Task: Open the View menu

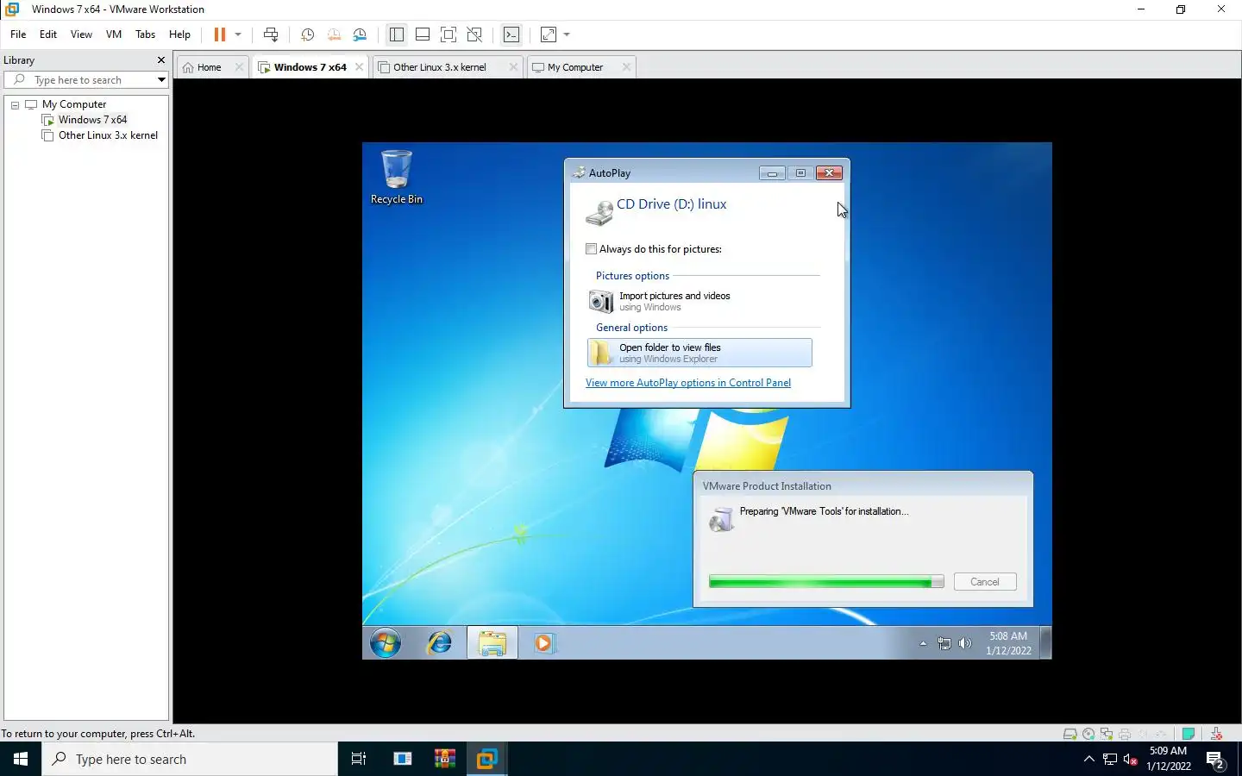Action: tap(81, 34)
